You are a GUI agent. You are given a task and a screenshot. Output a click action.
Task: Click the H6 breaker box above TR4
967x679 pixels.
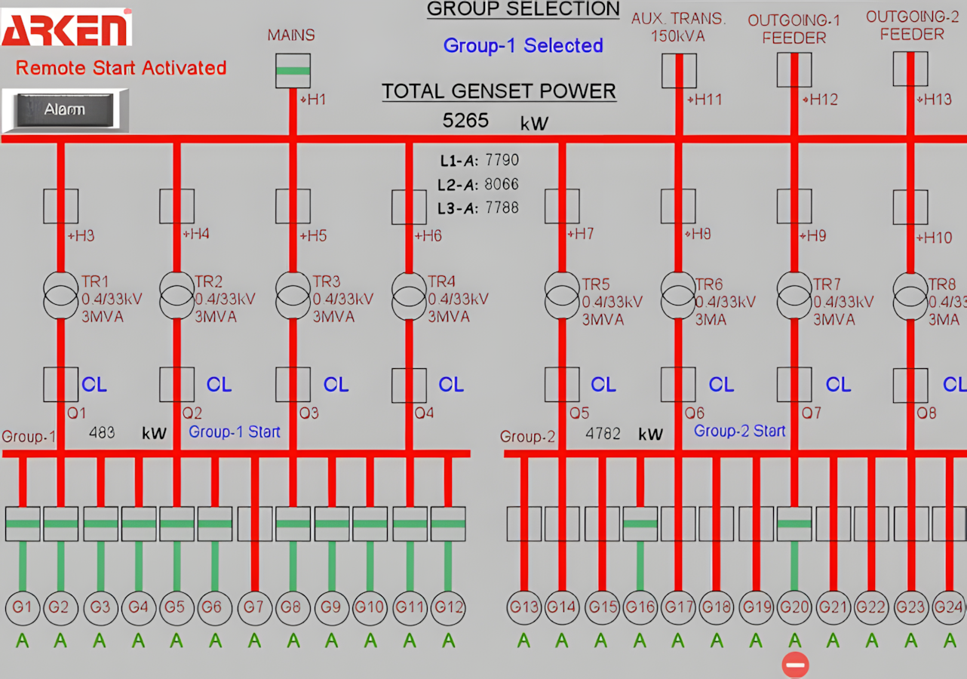[x=409, y=207]
